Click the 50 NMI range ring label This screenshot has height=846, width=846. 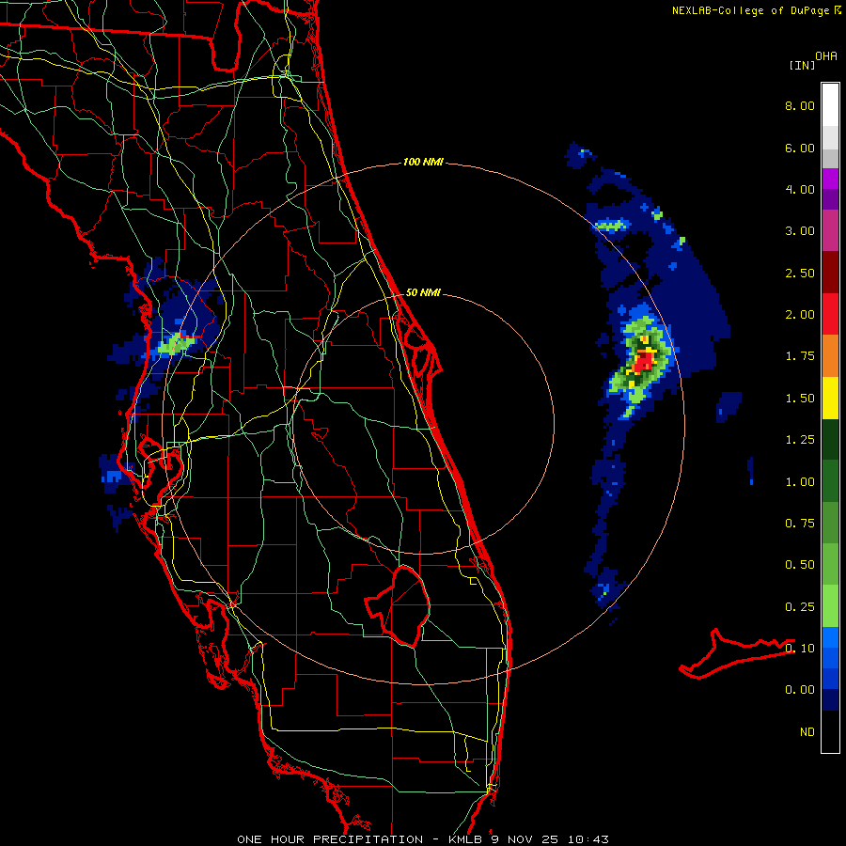pyautogui.click(x=423, y=292)
